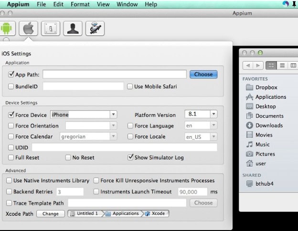
Task: Click Applications folder in Xcode path
Action: point(123,213)
